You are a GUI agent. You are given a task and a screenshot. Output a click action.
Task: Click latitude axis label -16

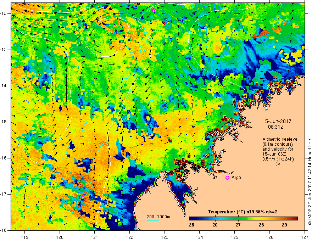[4, 158]
